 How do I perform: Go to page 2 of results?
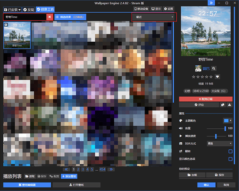[79, 169]
